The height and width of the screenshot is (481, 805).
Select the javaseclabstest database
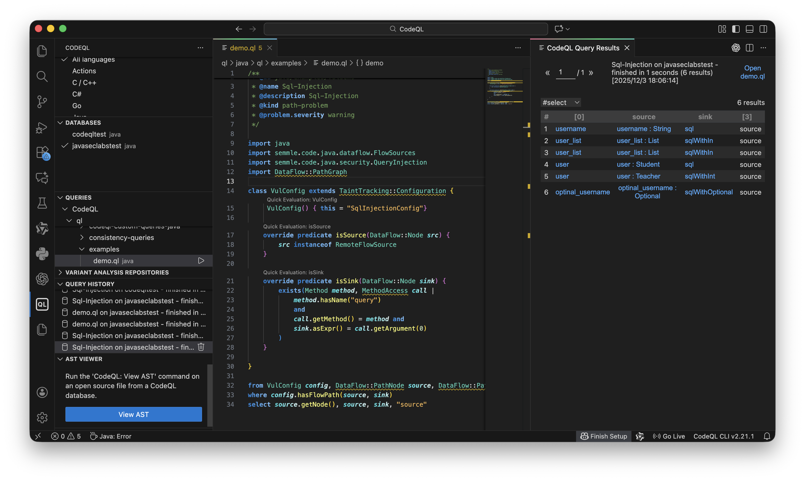(97, 146)
